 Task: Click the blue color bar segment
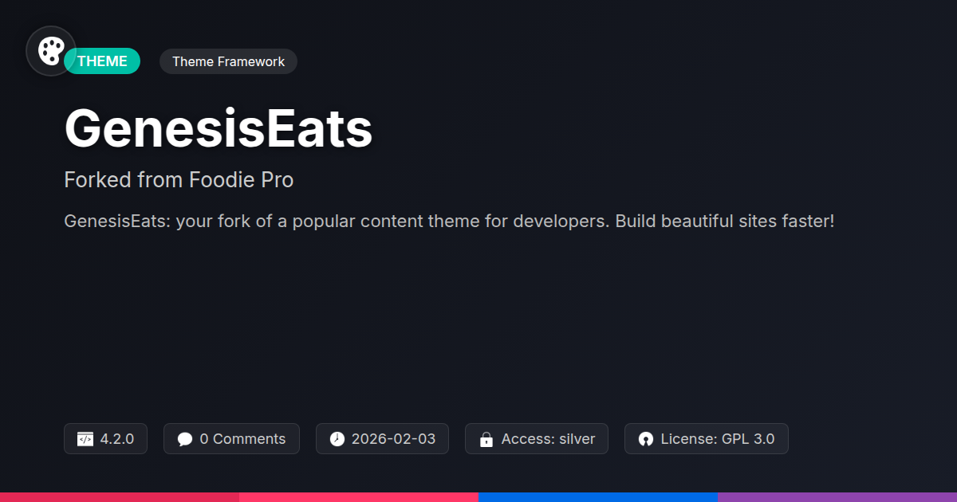598,496
